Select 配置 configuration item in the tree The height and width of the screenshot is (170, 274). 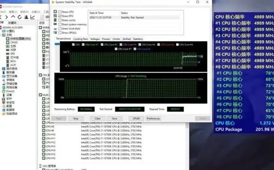point(9,106)
